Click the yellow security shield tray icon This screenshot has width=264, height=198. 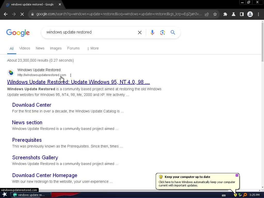[x=235, y=195]
